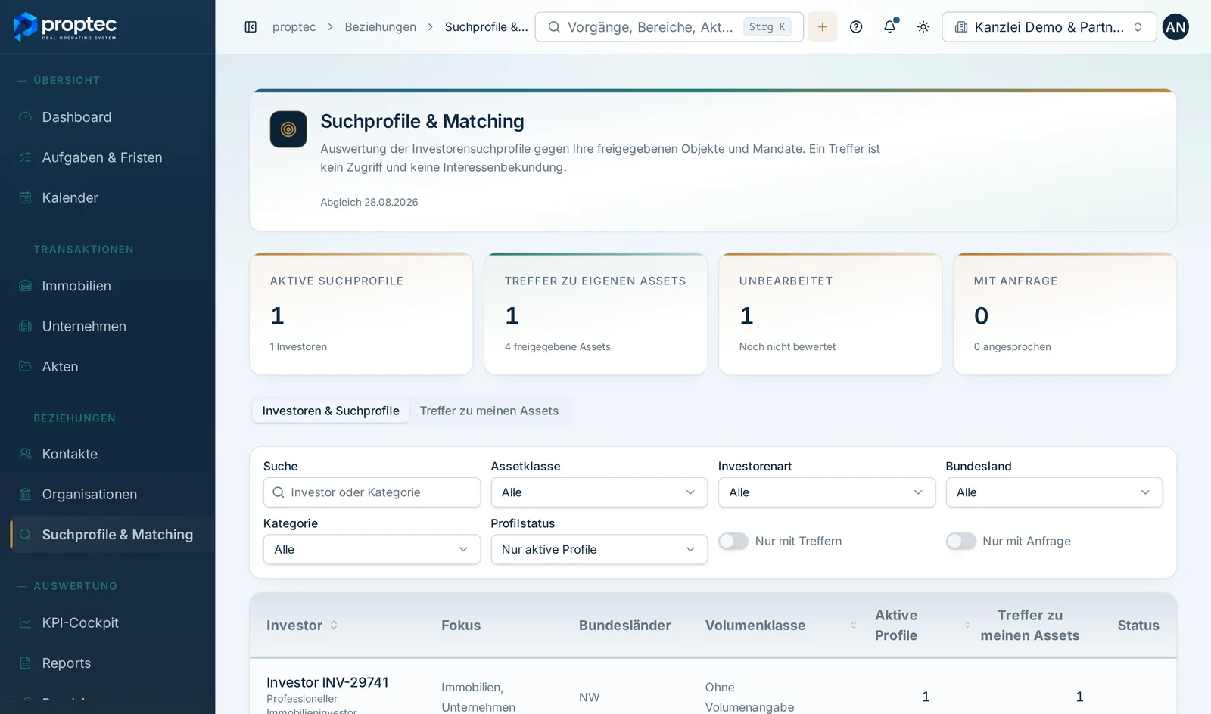Click the Aufgaben & Fristen checklist icon
The height and width of the screenshot is (714, 1211).
(25, 157)
